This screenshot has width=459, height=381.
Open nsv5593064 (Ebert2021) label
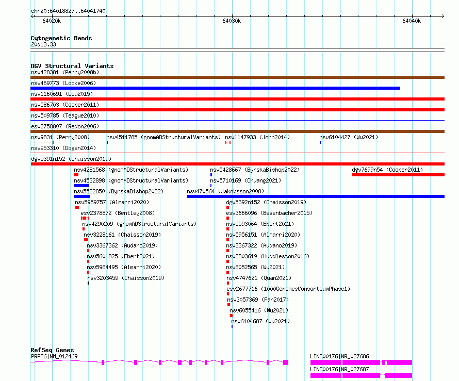(x=260, y=224)
